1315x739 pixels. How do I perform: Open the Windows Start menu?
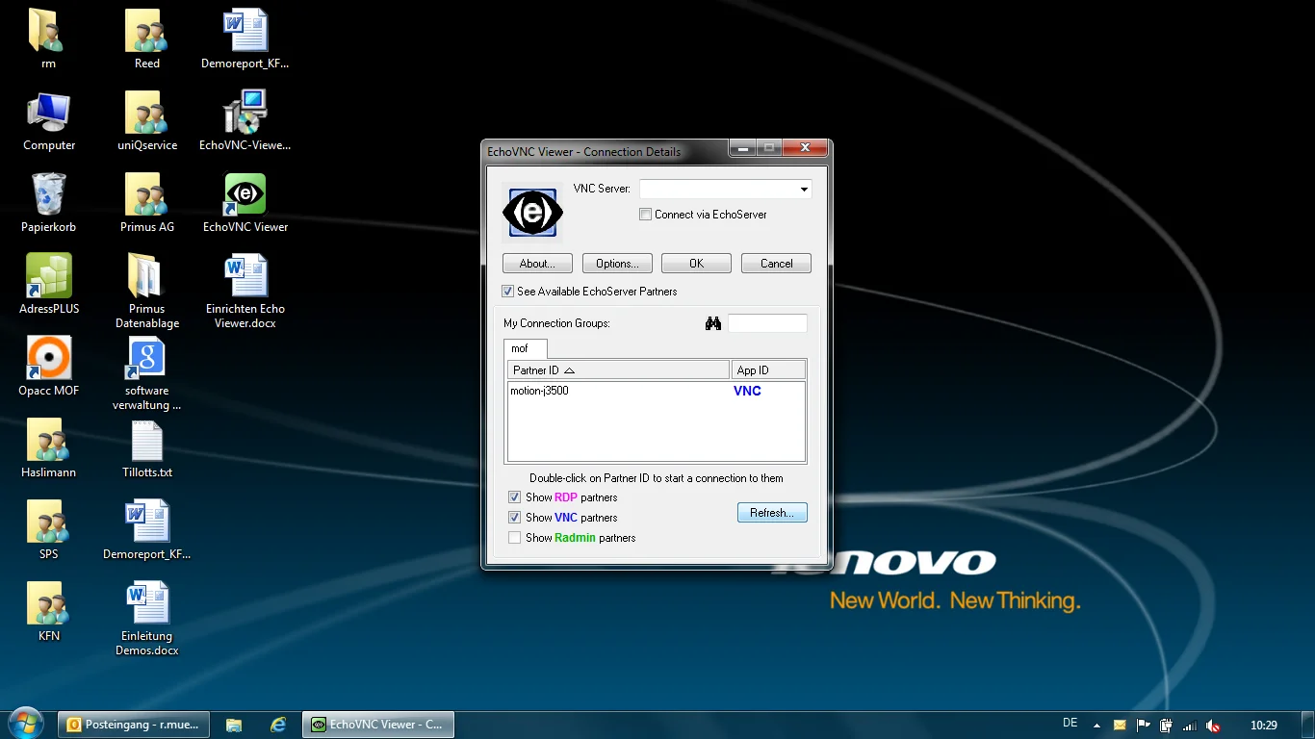[25, 724]
